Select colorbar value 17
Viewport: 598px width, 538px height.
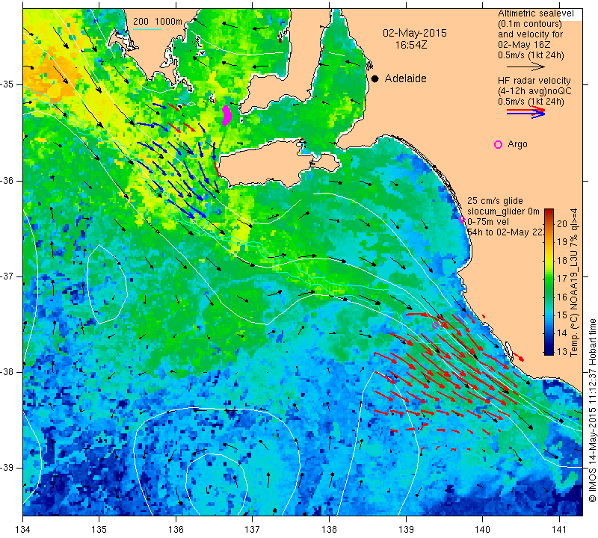[x=562, y=279]
